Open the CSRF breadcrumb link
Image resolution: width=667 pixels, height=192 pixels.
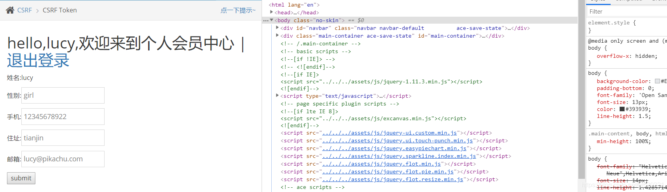pyautogui.click(x=24, y=10)
